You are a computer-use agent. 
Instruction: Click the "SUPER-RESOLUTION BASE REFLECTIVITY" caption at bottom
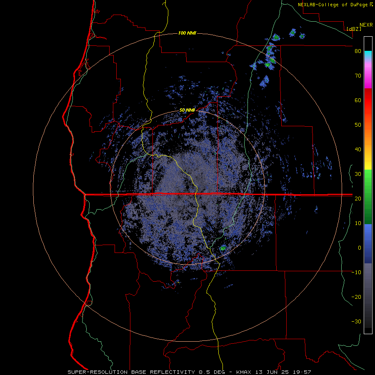click(132, 372)
